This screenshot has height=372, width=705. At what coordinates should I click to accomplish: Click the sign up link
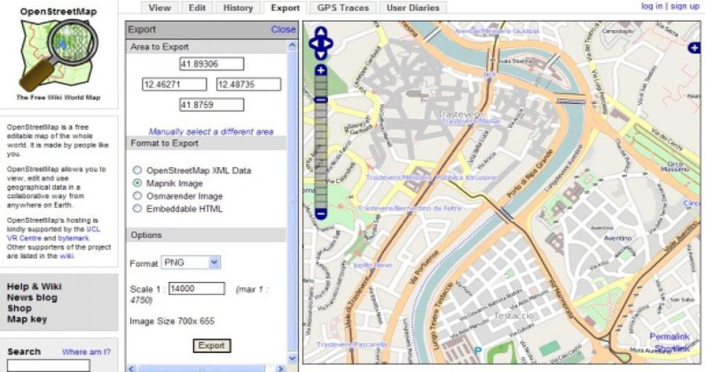pos(685,6)
